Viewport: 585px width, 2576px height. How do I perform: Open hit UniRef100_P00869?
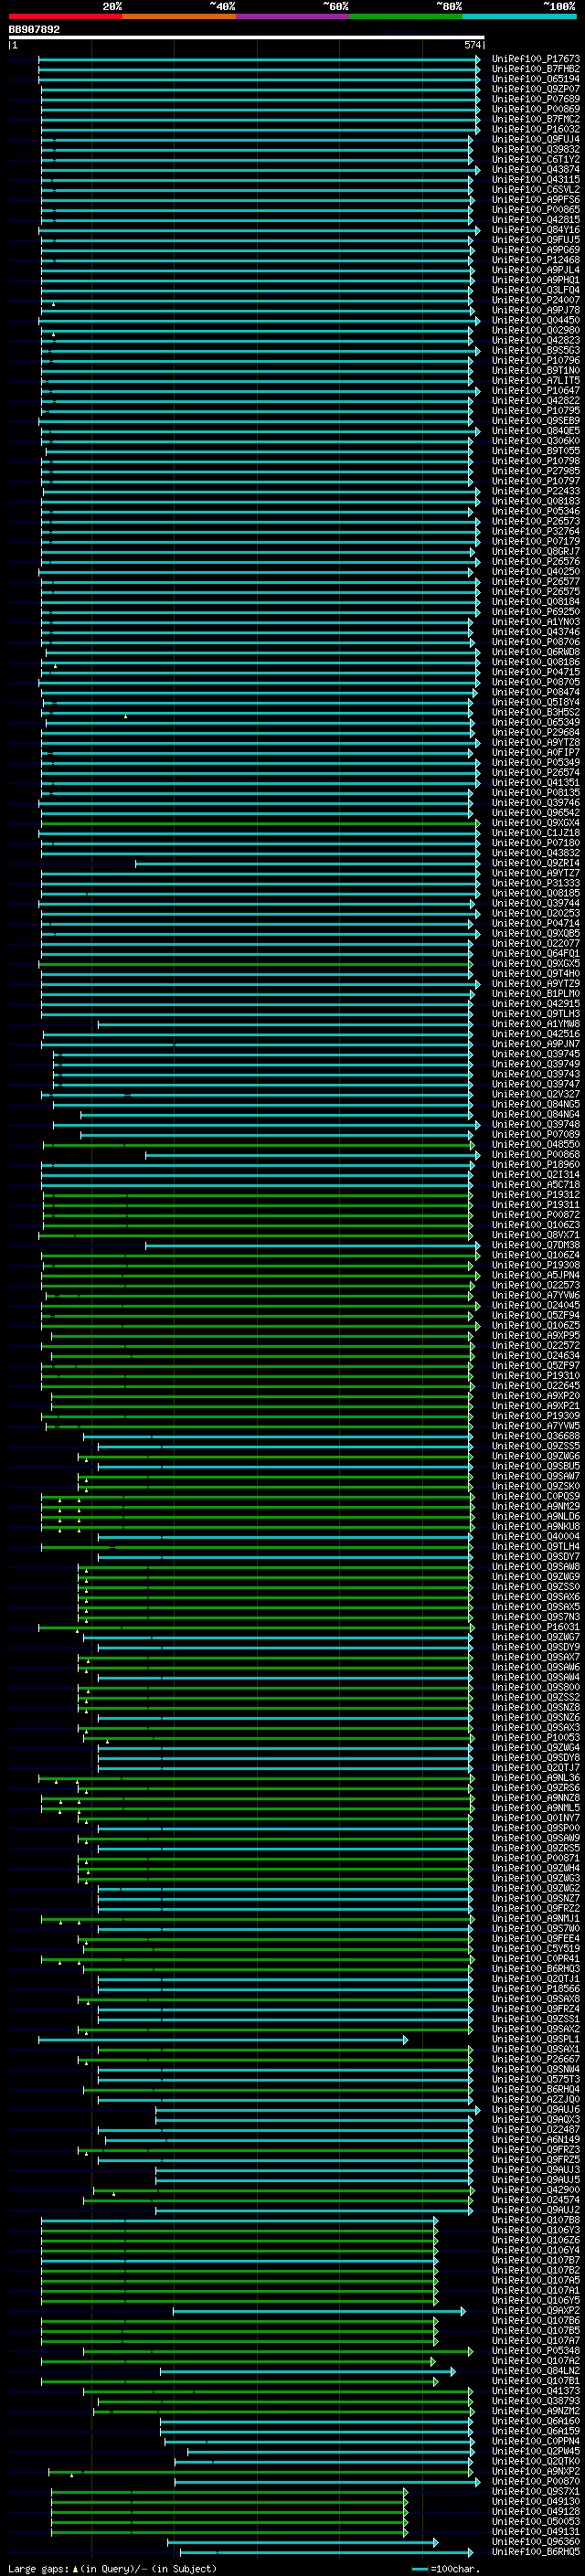click(x=536, y=109)
